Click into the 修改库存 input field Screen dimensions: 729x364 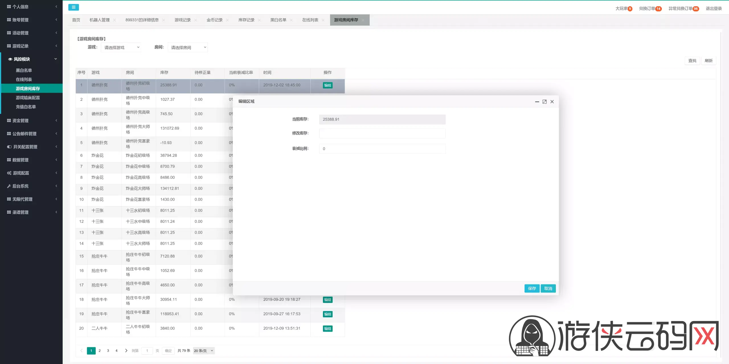click(x=382, y=133)
